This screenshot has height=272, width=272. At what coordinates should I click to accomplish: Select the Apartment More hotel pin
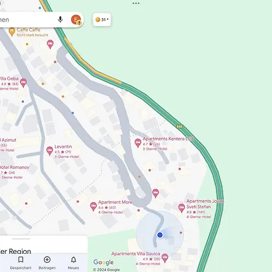point(93,207)
